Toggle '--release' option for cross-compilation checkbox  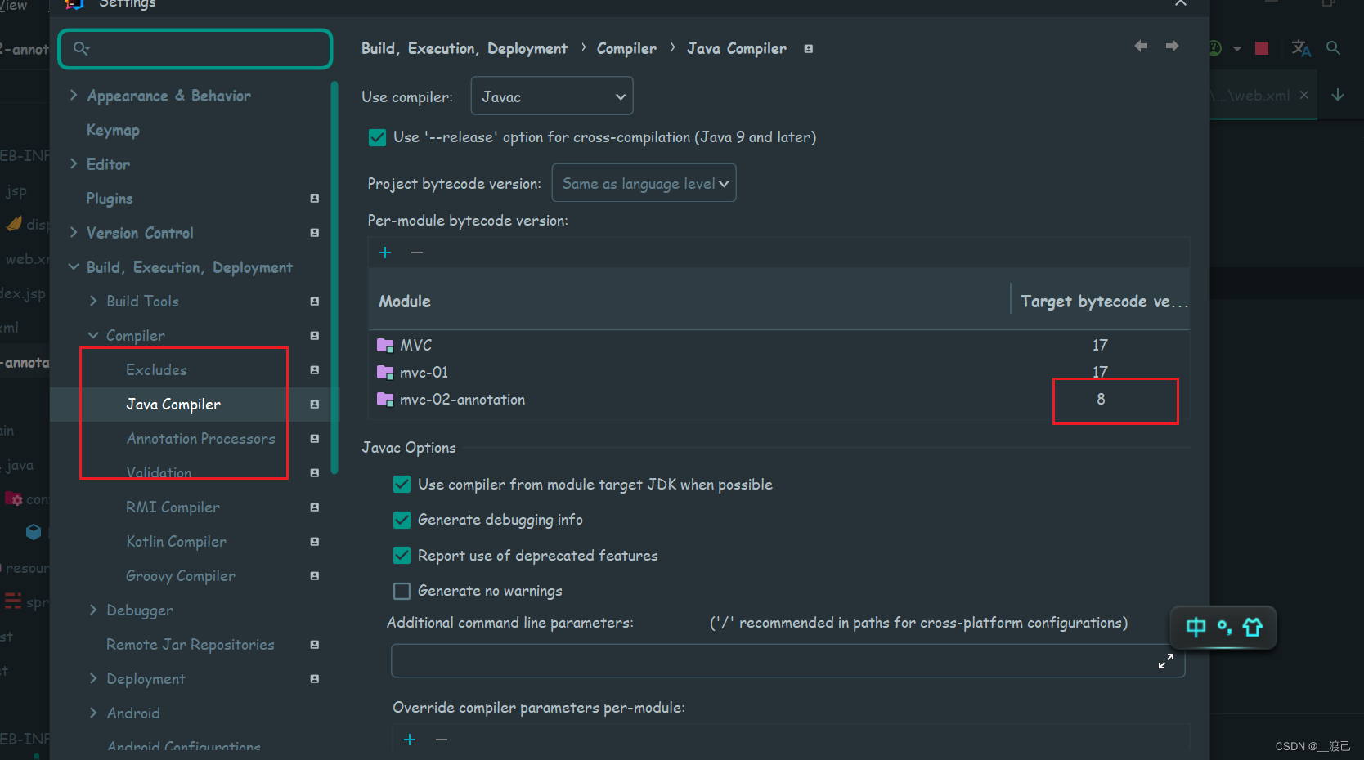[377, 137]
